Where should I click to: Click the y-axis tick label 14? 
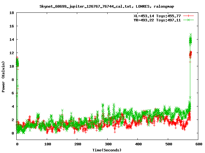[12, 40]
